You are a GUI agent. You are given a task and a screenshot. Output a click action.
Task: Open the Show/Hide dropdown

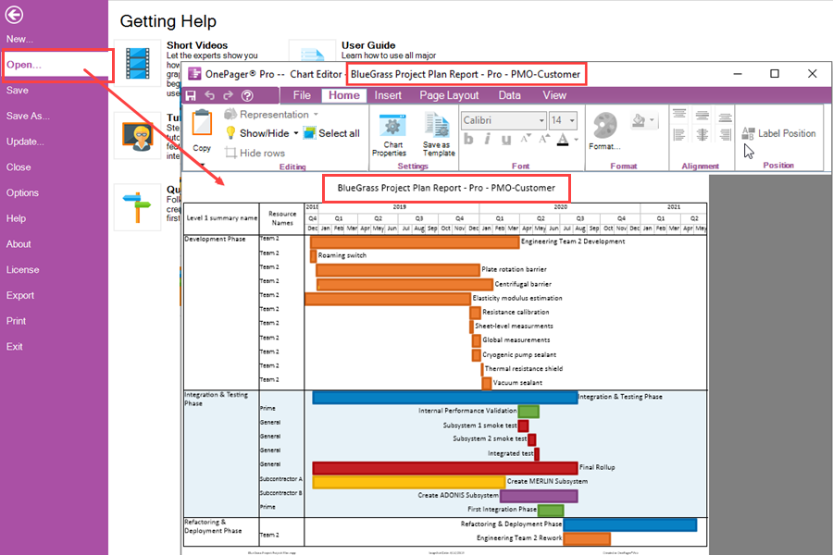pos(295,131)
